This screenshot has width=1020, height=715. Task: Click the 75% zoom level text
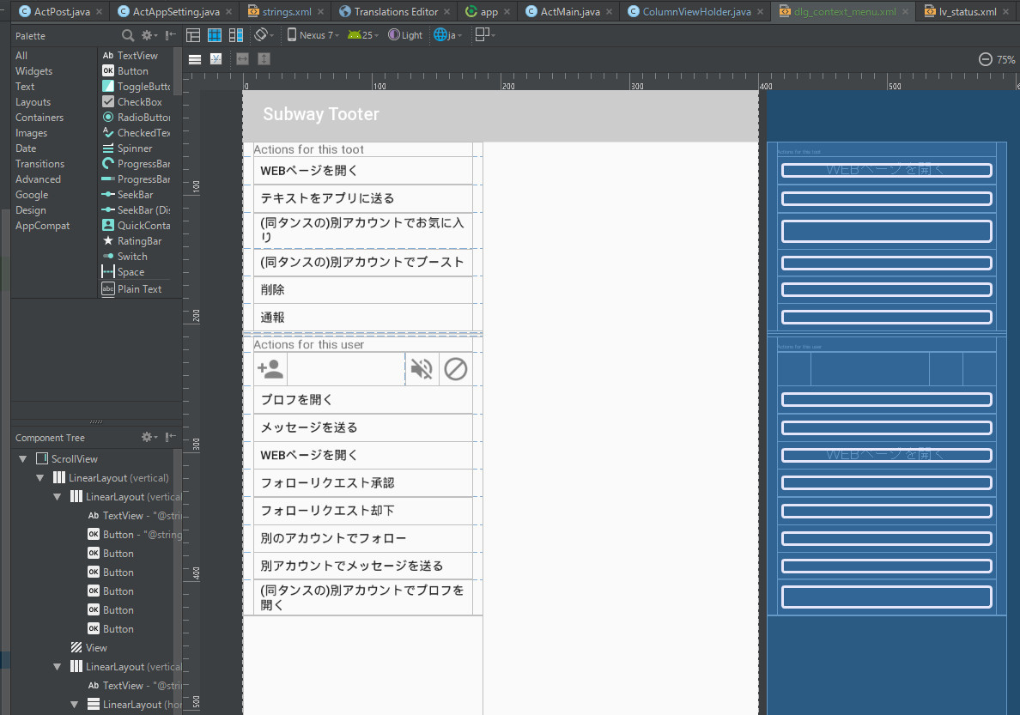pos(1005,60)
